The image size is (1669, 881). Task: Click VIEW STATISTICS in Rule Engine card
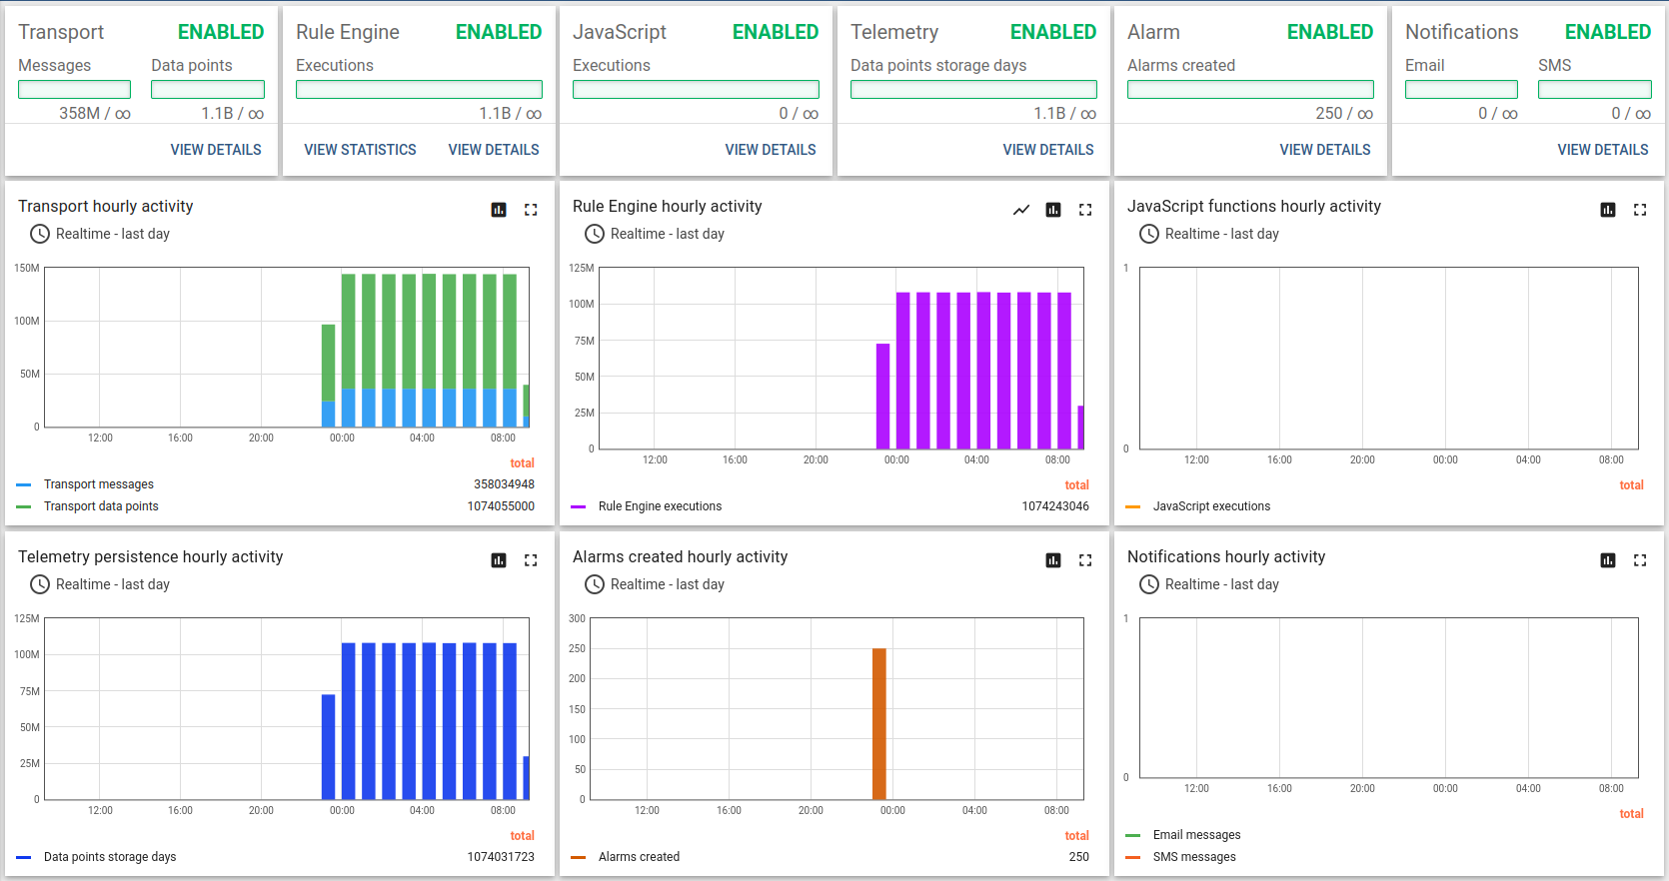coord(360,150)
